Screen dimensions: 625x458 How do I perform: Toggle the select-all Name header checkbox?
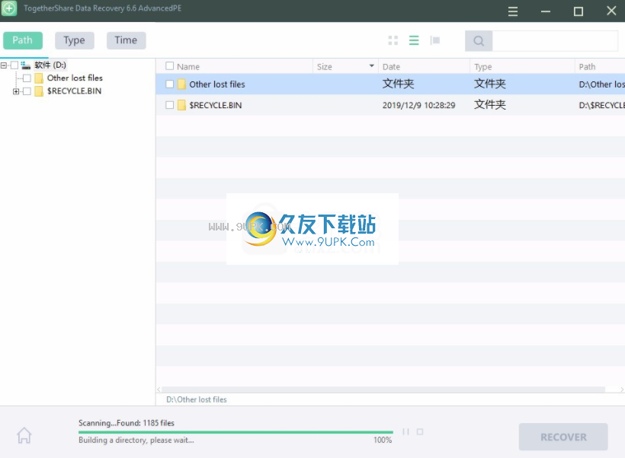click(x=169, y=65)
